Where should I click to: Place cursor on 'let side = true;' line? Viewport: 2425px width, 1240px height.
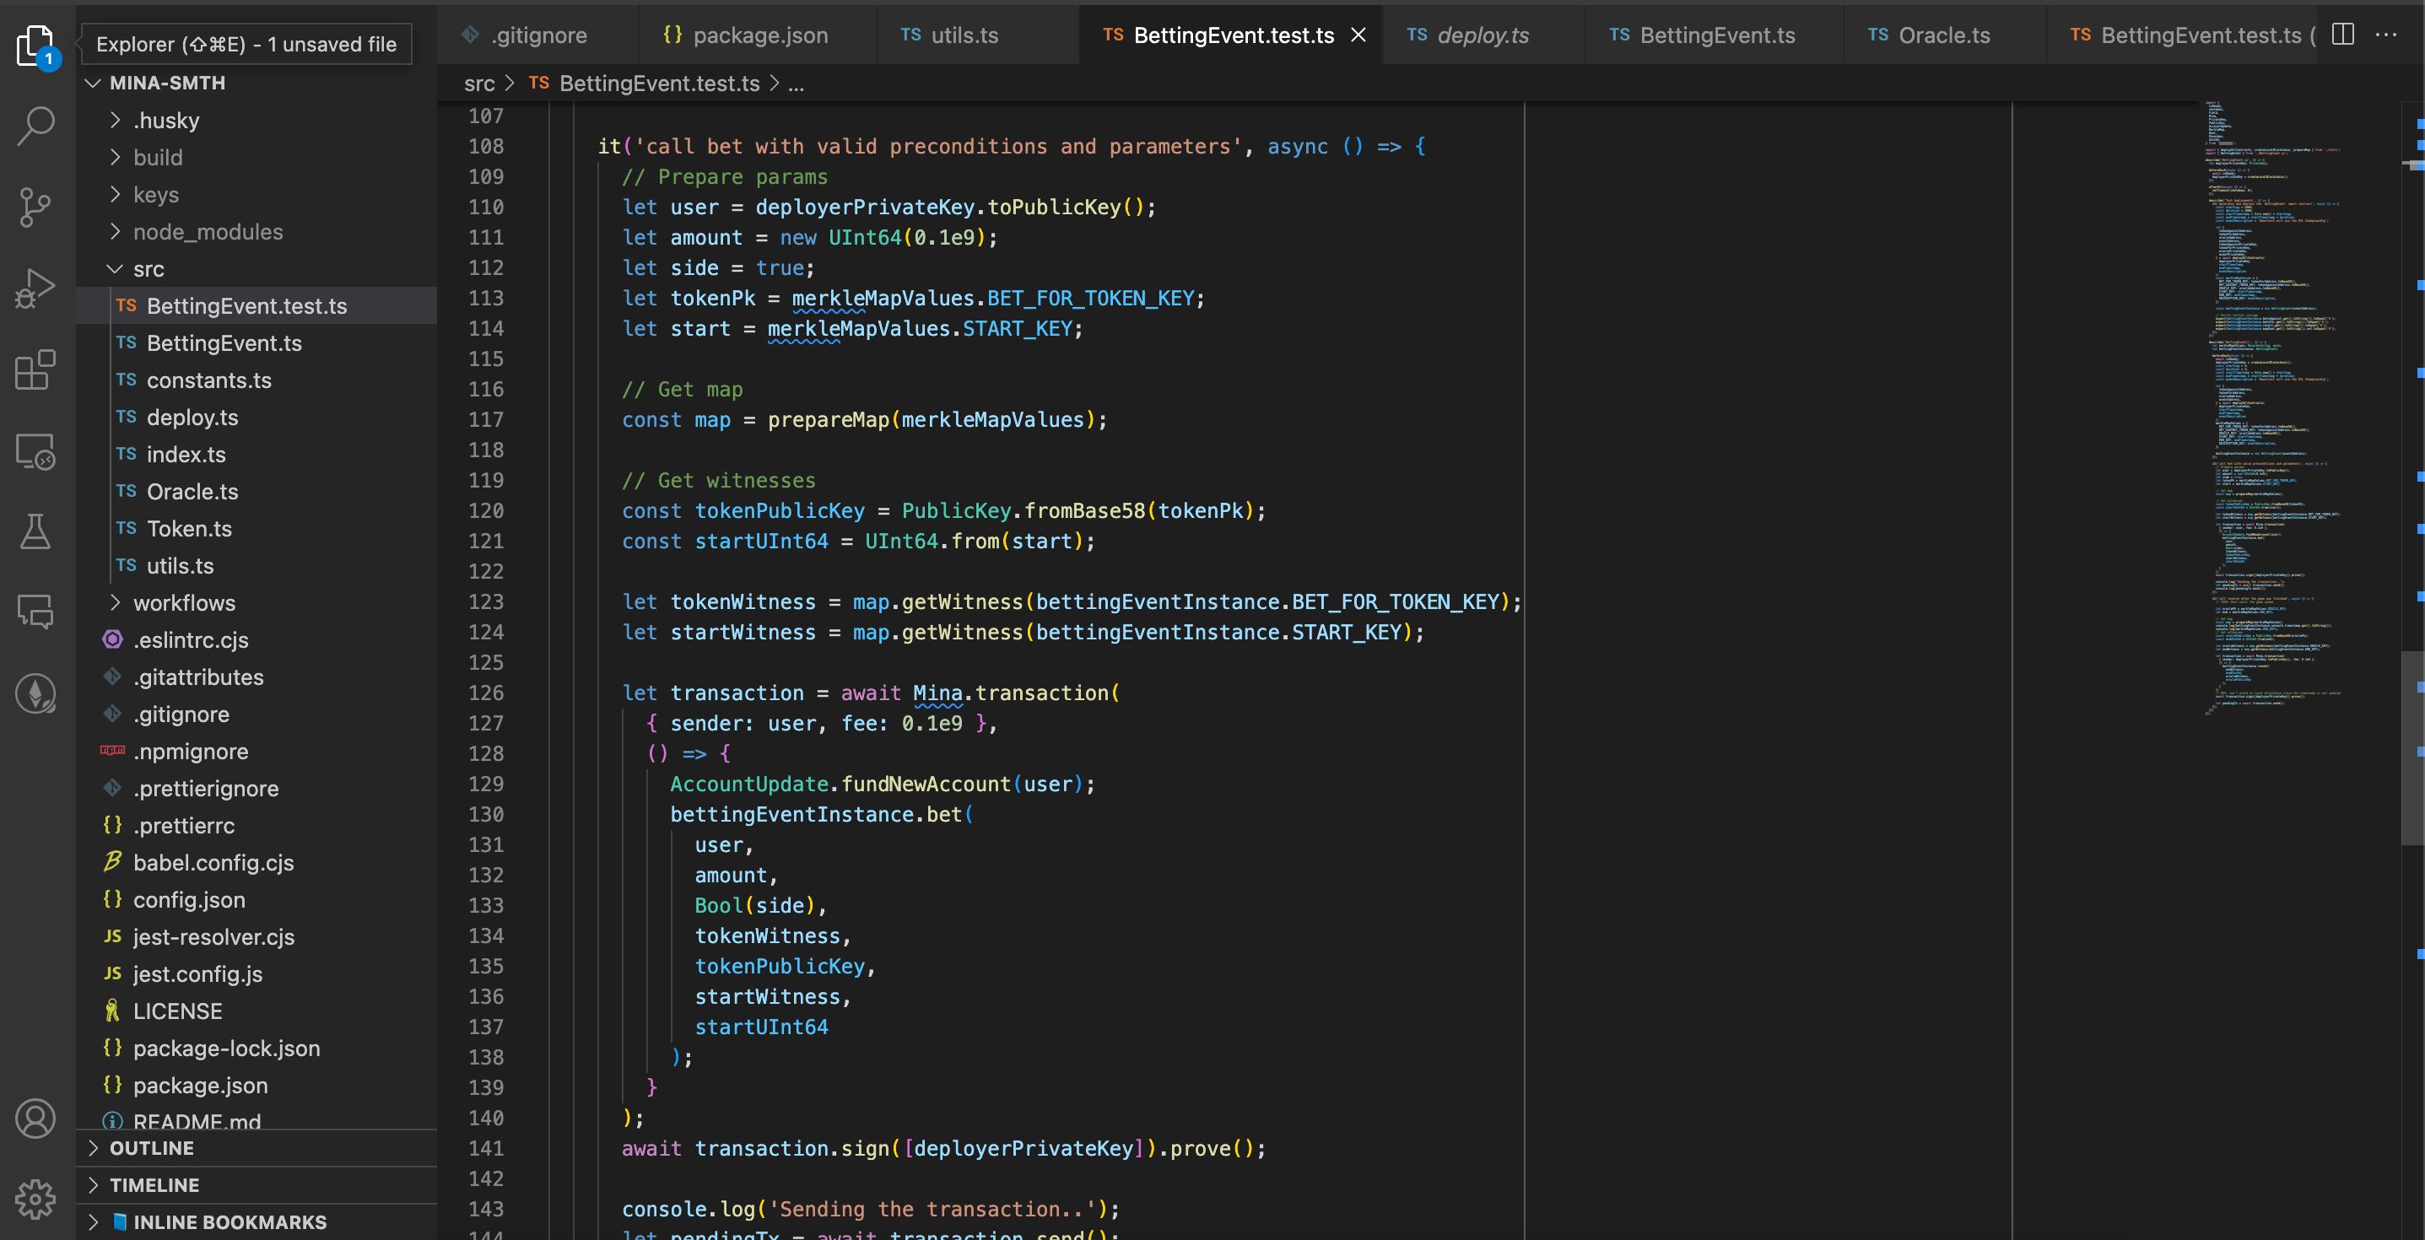(718, 268)
